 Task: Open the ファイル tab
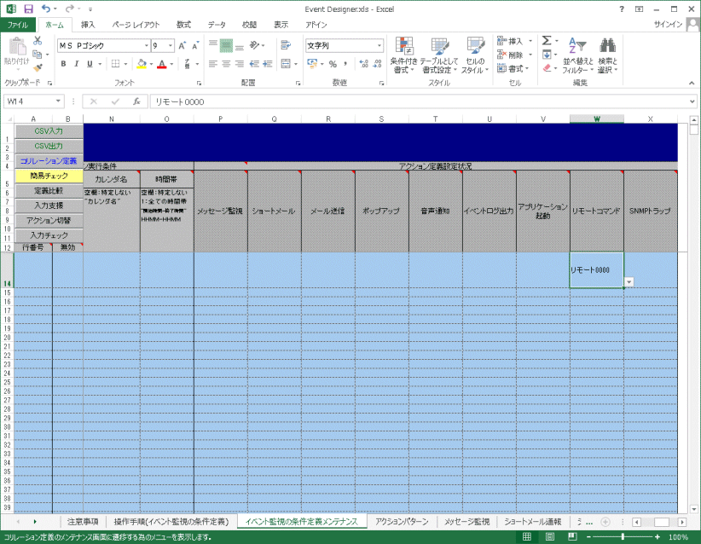coord(18,25)
